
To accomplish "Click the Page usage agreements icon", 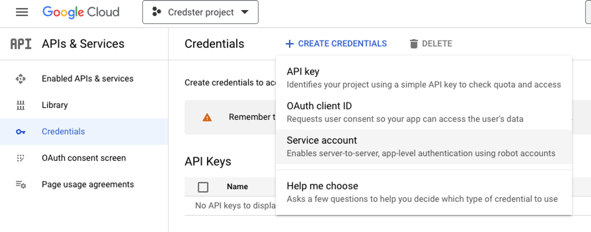I will (x=21, y=185).
